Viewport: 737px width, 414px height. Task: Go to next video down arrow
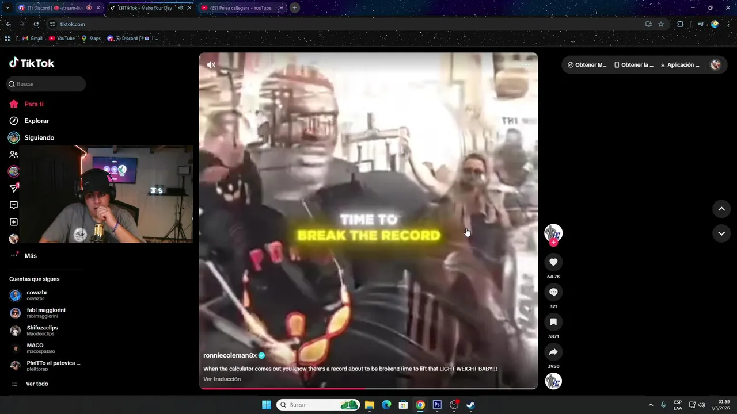pos(721,233)
